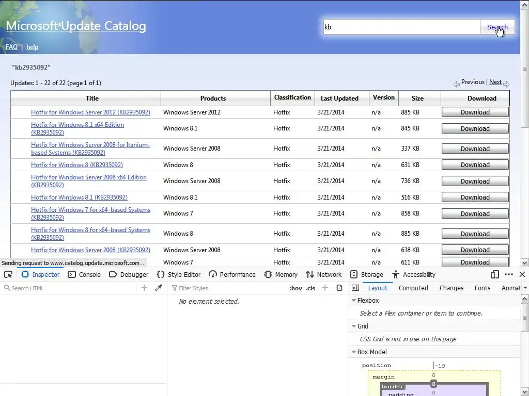Open the help link
This screenshot has width=529, height=396.
pos(32,47)
